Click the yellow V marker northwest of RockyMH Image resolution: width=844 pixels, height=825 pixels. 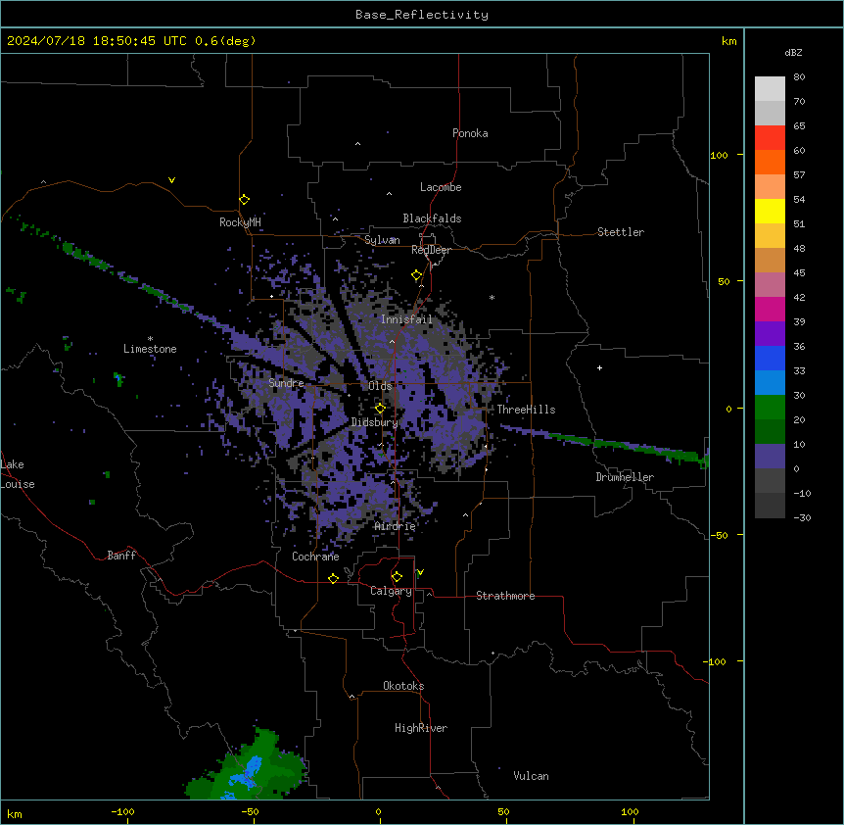(x=171, y=180)
